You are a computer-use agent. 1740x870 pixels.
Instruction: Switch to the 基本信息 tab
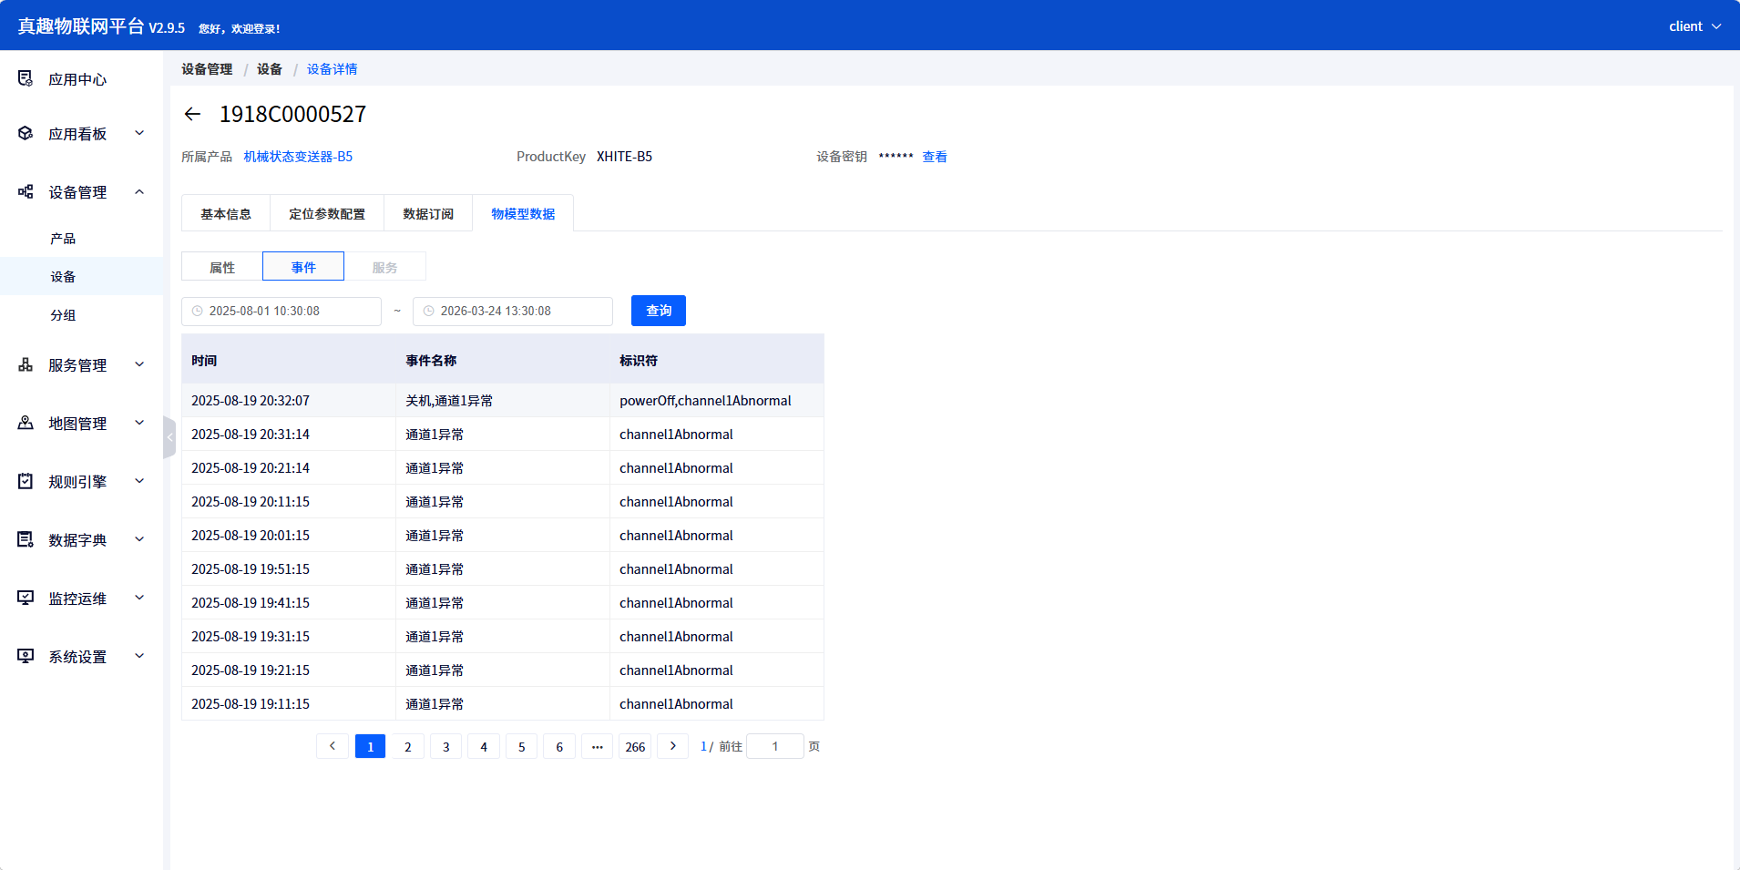point(226,213)
